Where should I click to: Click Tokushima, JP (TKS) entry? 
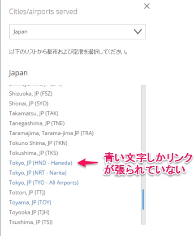34,153
